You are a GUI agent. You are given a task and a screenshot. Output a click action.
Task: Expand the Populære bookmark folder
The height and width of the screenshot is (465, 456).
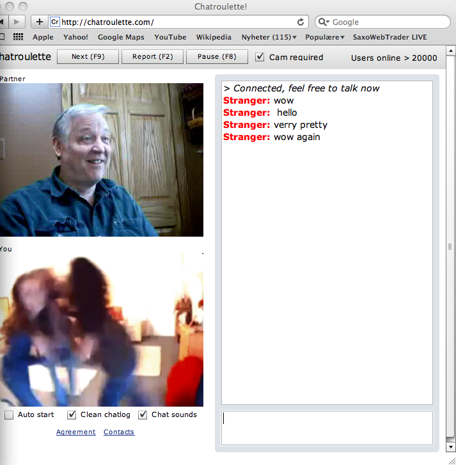pyautogui.click(x=325, y=37)
